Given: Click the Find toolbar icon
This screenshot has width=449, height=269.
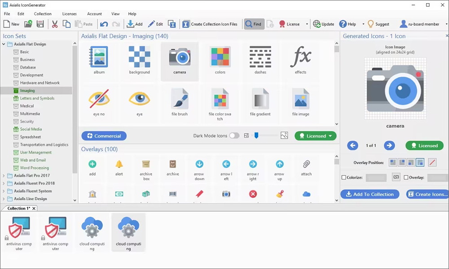Looking at the screenshot, I should pyautogui.click(x=254, y=24).
